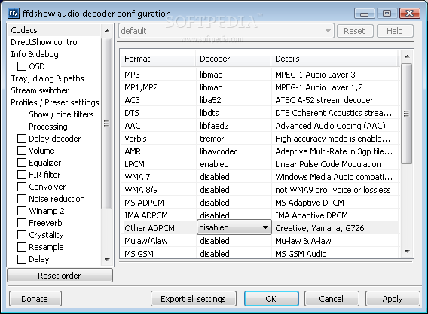Click the Format column header
This screenshot has height=314, width=428.
[x=158, y=59]
